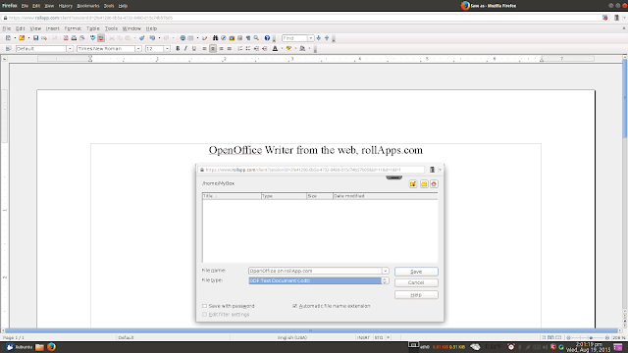Select Align Left
Image resolution: width=628 pixels, height=353 pixels.
pyautogui.click(x=205, y=48)
